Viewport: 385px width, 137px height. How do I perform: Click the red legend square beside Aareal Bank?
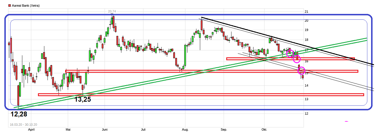[x=10, y=6]
